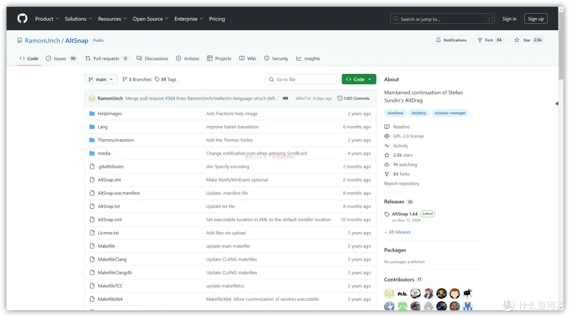This screenshot has height=317, width=570.
Task: Switch to the Projects tab
Action: point(219,59)
